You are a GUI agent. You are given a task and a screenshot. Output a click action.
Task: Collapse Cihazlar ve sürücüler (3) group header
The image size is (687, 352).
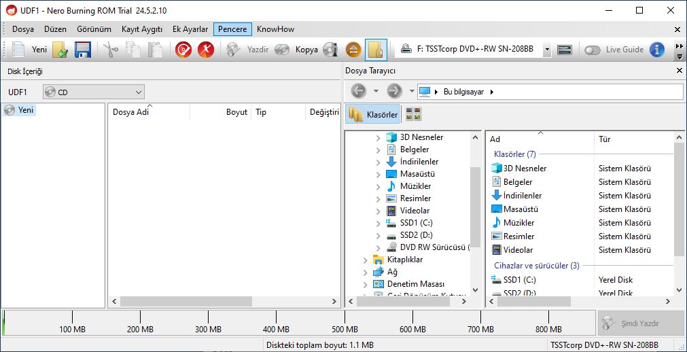point(537,266)
